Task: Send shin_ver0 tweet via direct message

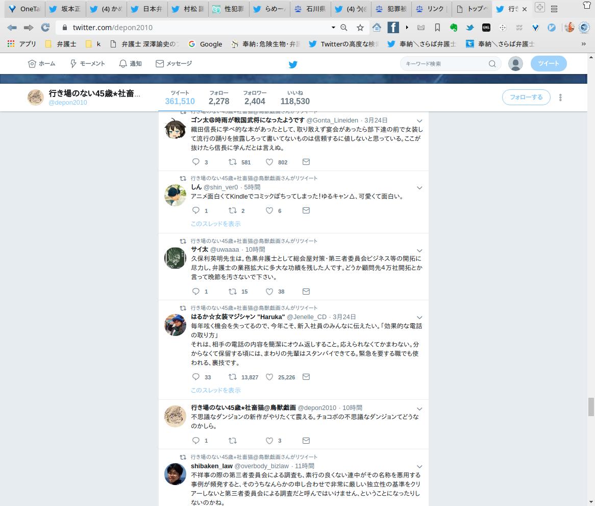Action: click(x=306, y=210)
